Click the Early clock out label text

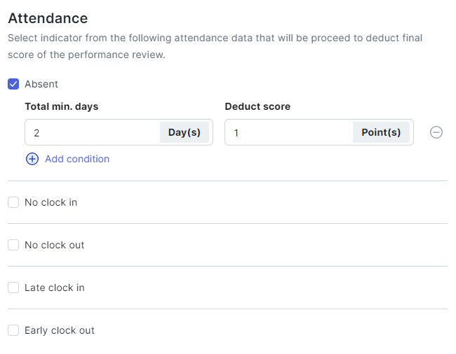tap(59, 330)
